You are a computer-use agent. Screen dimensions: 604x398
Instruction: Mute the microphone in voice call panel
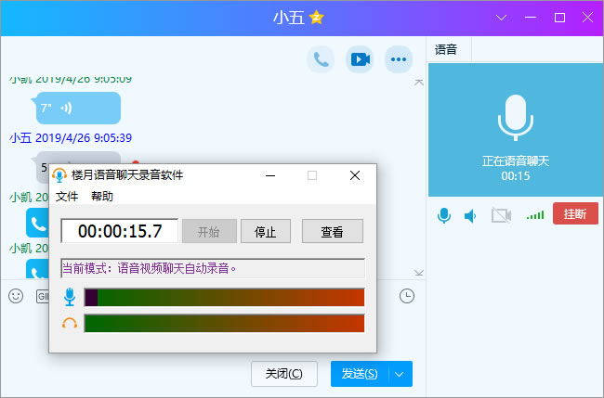click(445, 215)
